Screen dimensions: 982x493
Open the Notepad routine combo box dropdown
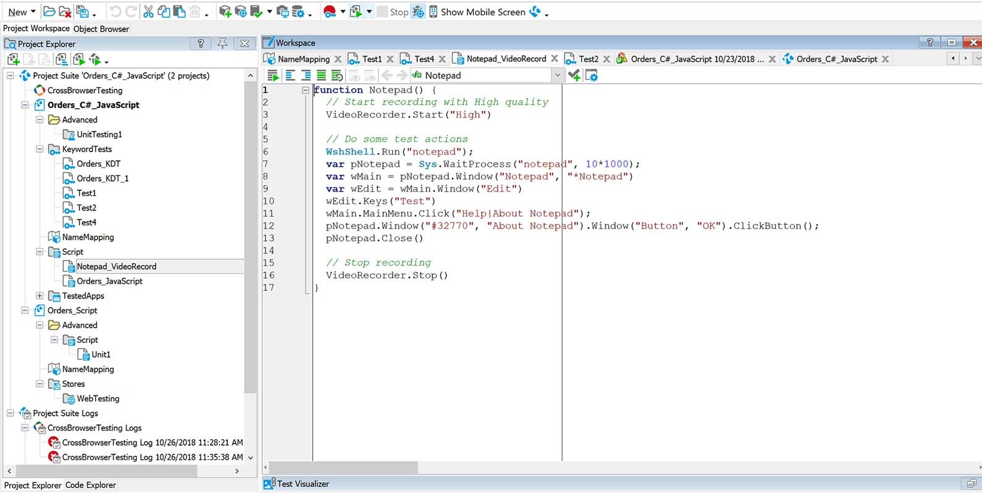[x=557, y=75]
